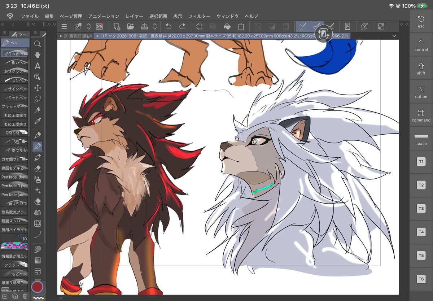
Task: Select the Gradient tool
Action: [37, 260]
